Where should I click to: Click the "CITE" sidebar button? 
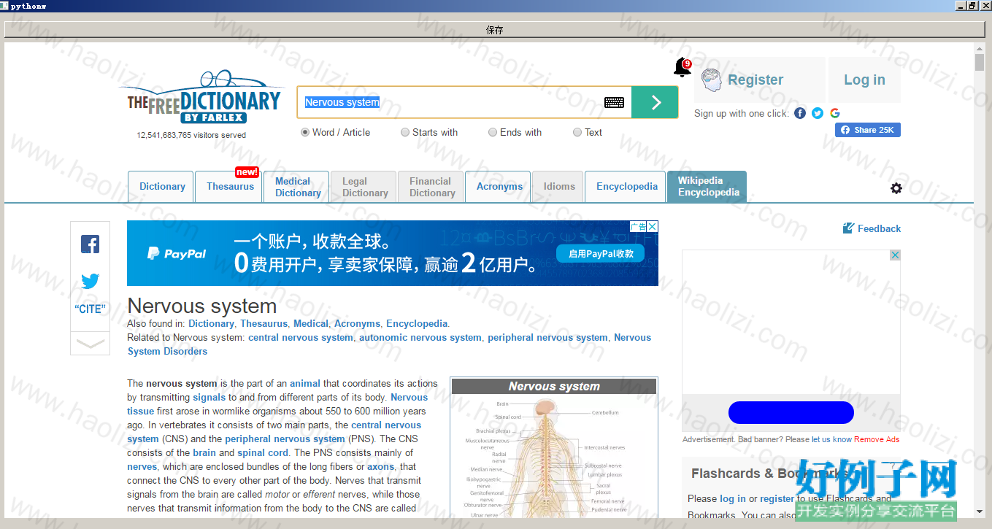(x=91, y=309)
